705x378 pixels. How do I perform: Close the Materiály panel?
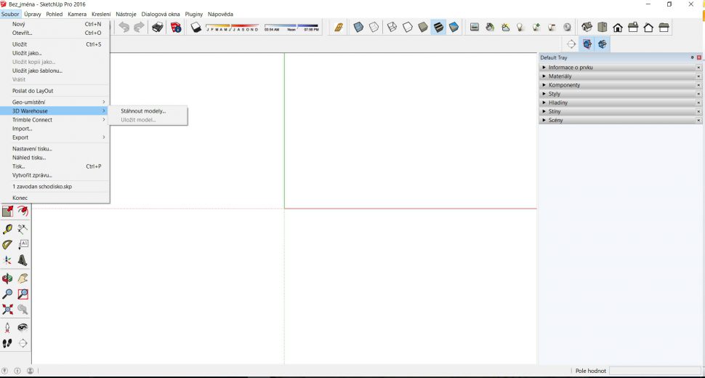(x=698, y=76)
